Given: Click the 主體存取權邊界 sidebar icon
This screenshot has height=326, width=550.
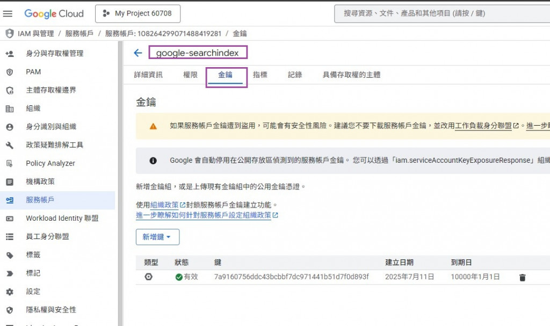Looking at the screenshot, I should click(x=10, y=91).
